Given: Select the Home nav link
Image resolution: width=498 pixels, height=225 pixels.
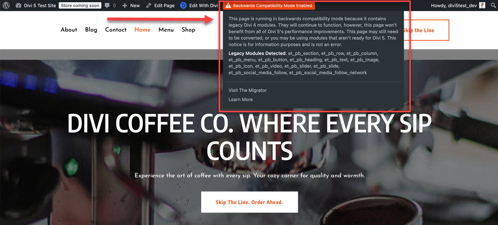Looking at the screenshot, I should 142,29.
